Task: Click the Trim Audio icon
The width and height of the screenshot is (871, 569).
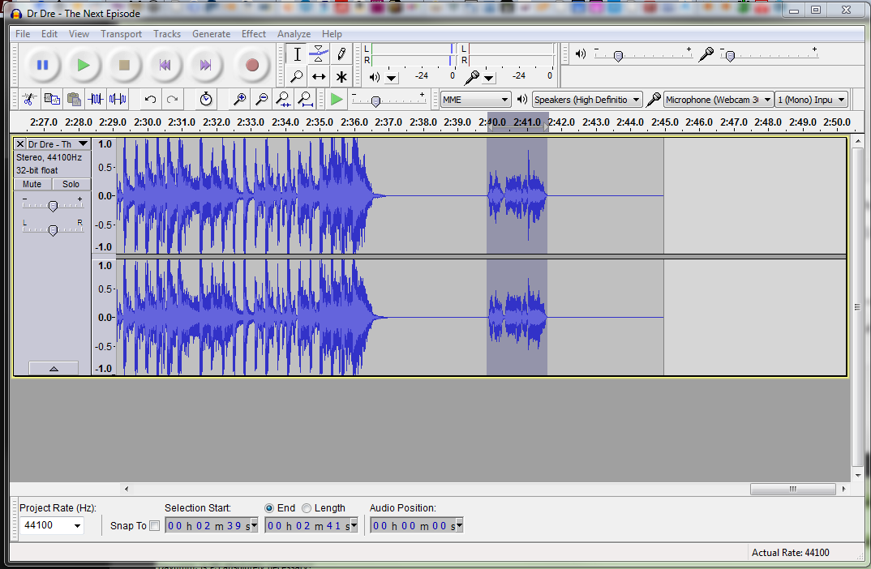Action: point(96,100)
